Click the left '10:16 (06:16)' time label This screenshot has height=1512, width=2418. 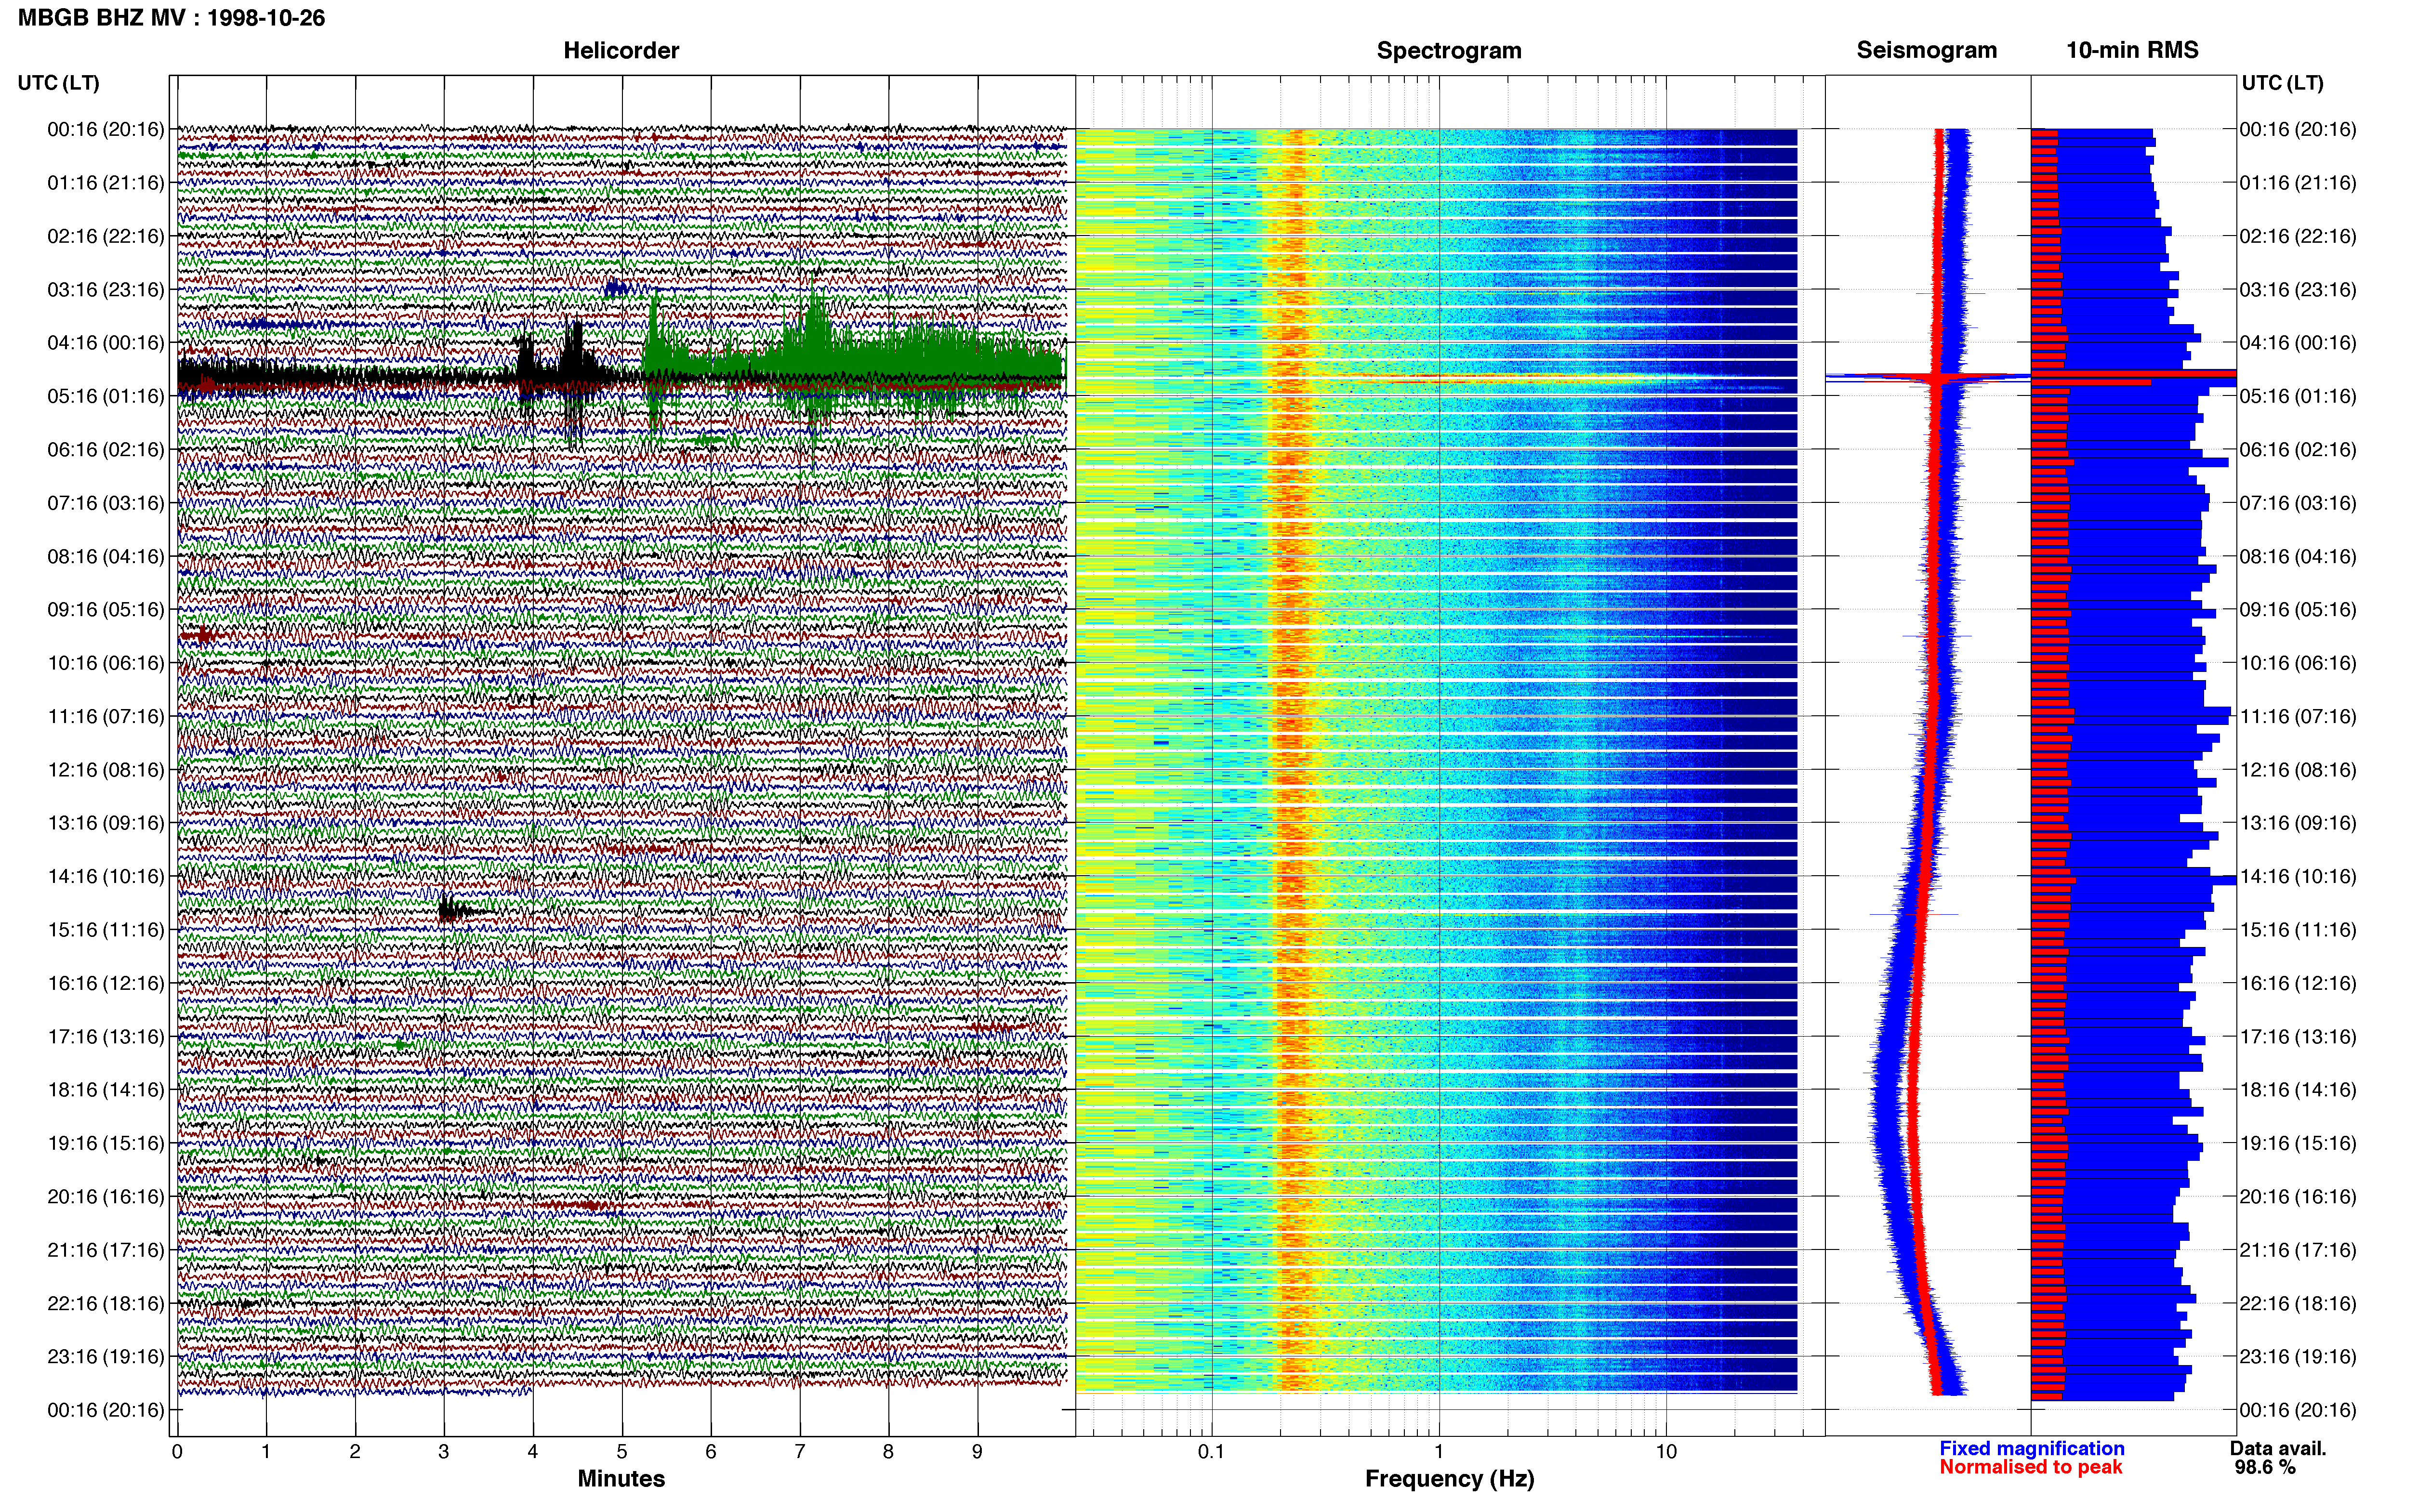coord(105,663)
